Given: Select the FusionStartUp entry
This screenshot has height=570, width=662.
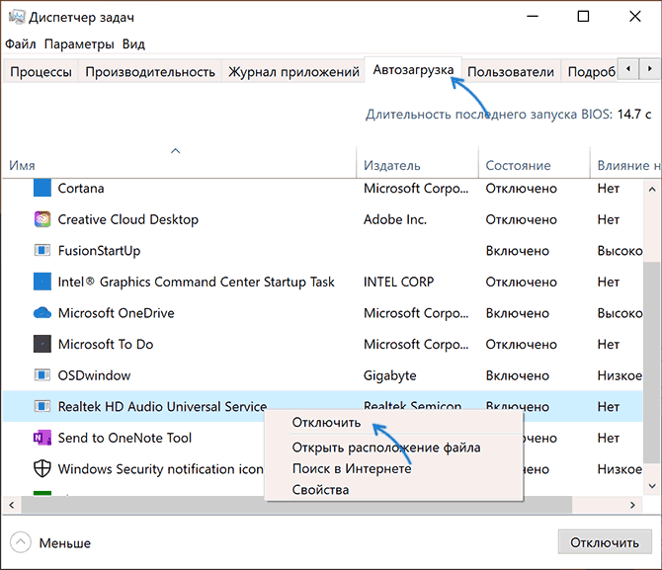Looking at the screenshot, I should tap(99, 250).
